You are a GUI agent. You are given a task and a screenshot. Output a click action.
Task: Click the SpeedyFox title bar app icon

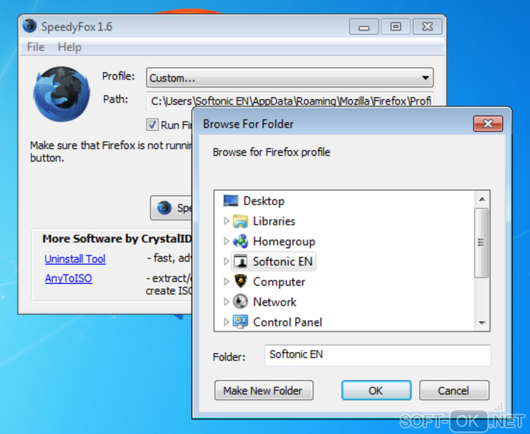(x=30, y=25)
